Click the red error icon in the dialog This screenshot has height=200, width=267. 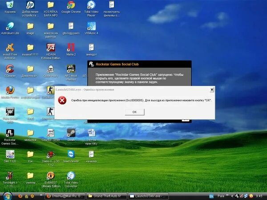[x=62, y=100]
